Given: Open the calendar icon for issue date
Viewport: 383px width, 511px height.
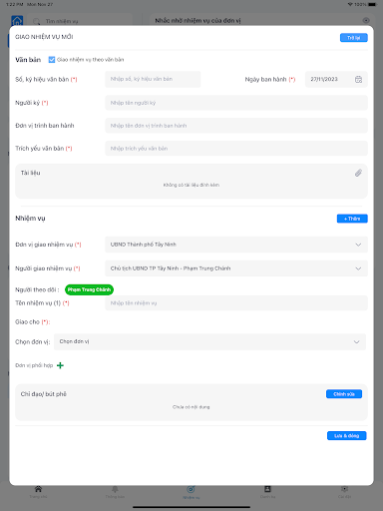Looking at the screenshot, I should pyautogui.click(x=358, y=79).
